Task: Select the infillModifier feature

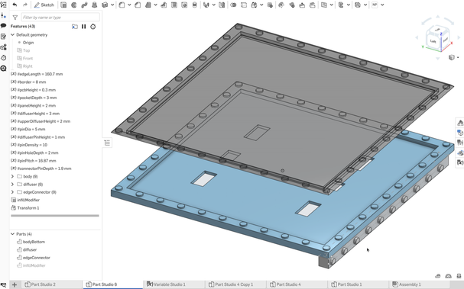Action: [x=28, y=200]
